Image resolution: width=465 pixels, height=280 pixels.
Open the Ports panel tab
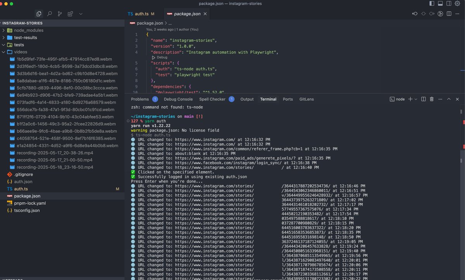288,99
